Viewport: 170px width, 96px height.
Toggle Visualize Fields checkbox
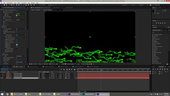click(16, 49)
